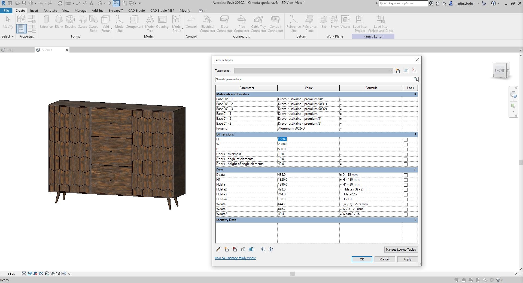Screen dimensions: 523x283
Task: Click Load into Project
Action: pyautogui.click(x=360, y=24)
